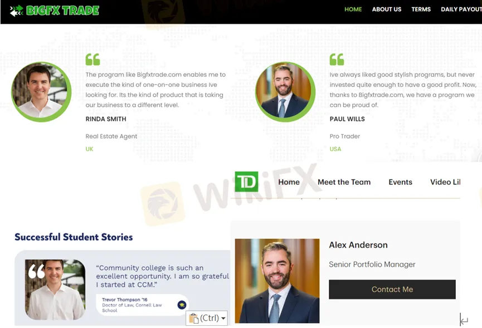Click the paste clipboard icon

[194, 318]
